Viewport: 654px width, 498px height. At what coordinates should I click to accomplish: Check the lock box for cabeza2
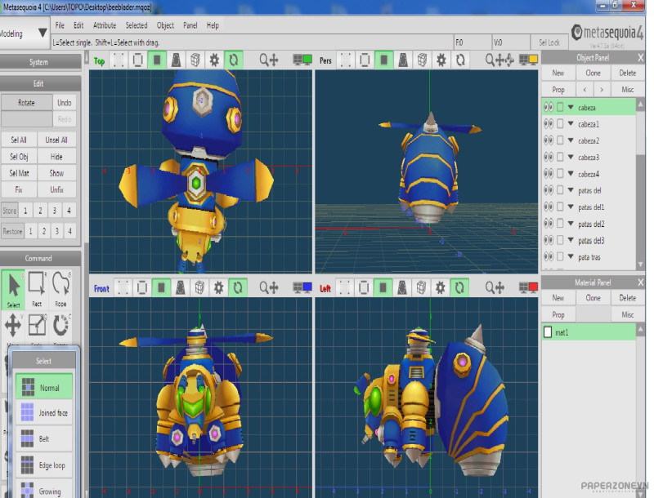(x=560, y=141)
